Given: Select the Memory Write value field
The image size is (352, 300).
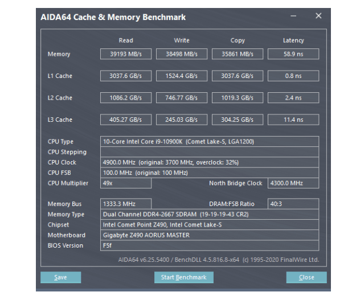Looking at the screenshot, I should 181,54.
